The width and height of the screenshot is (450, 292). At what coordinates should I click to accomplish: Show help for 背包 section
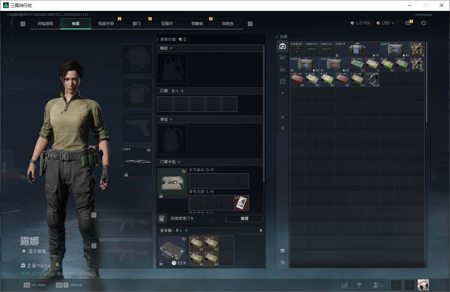point(171,120)
